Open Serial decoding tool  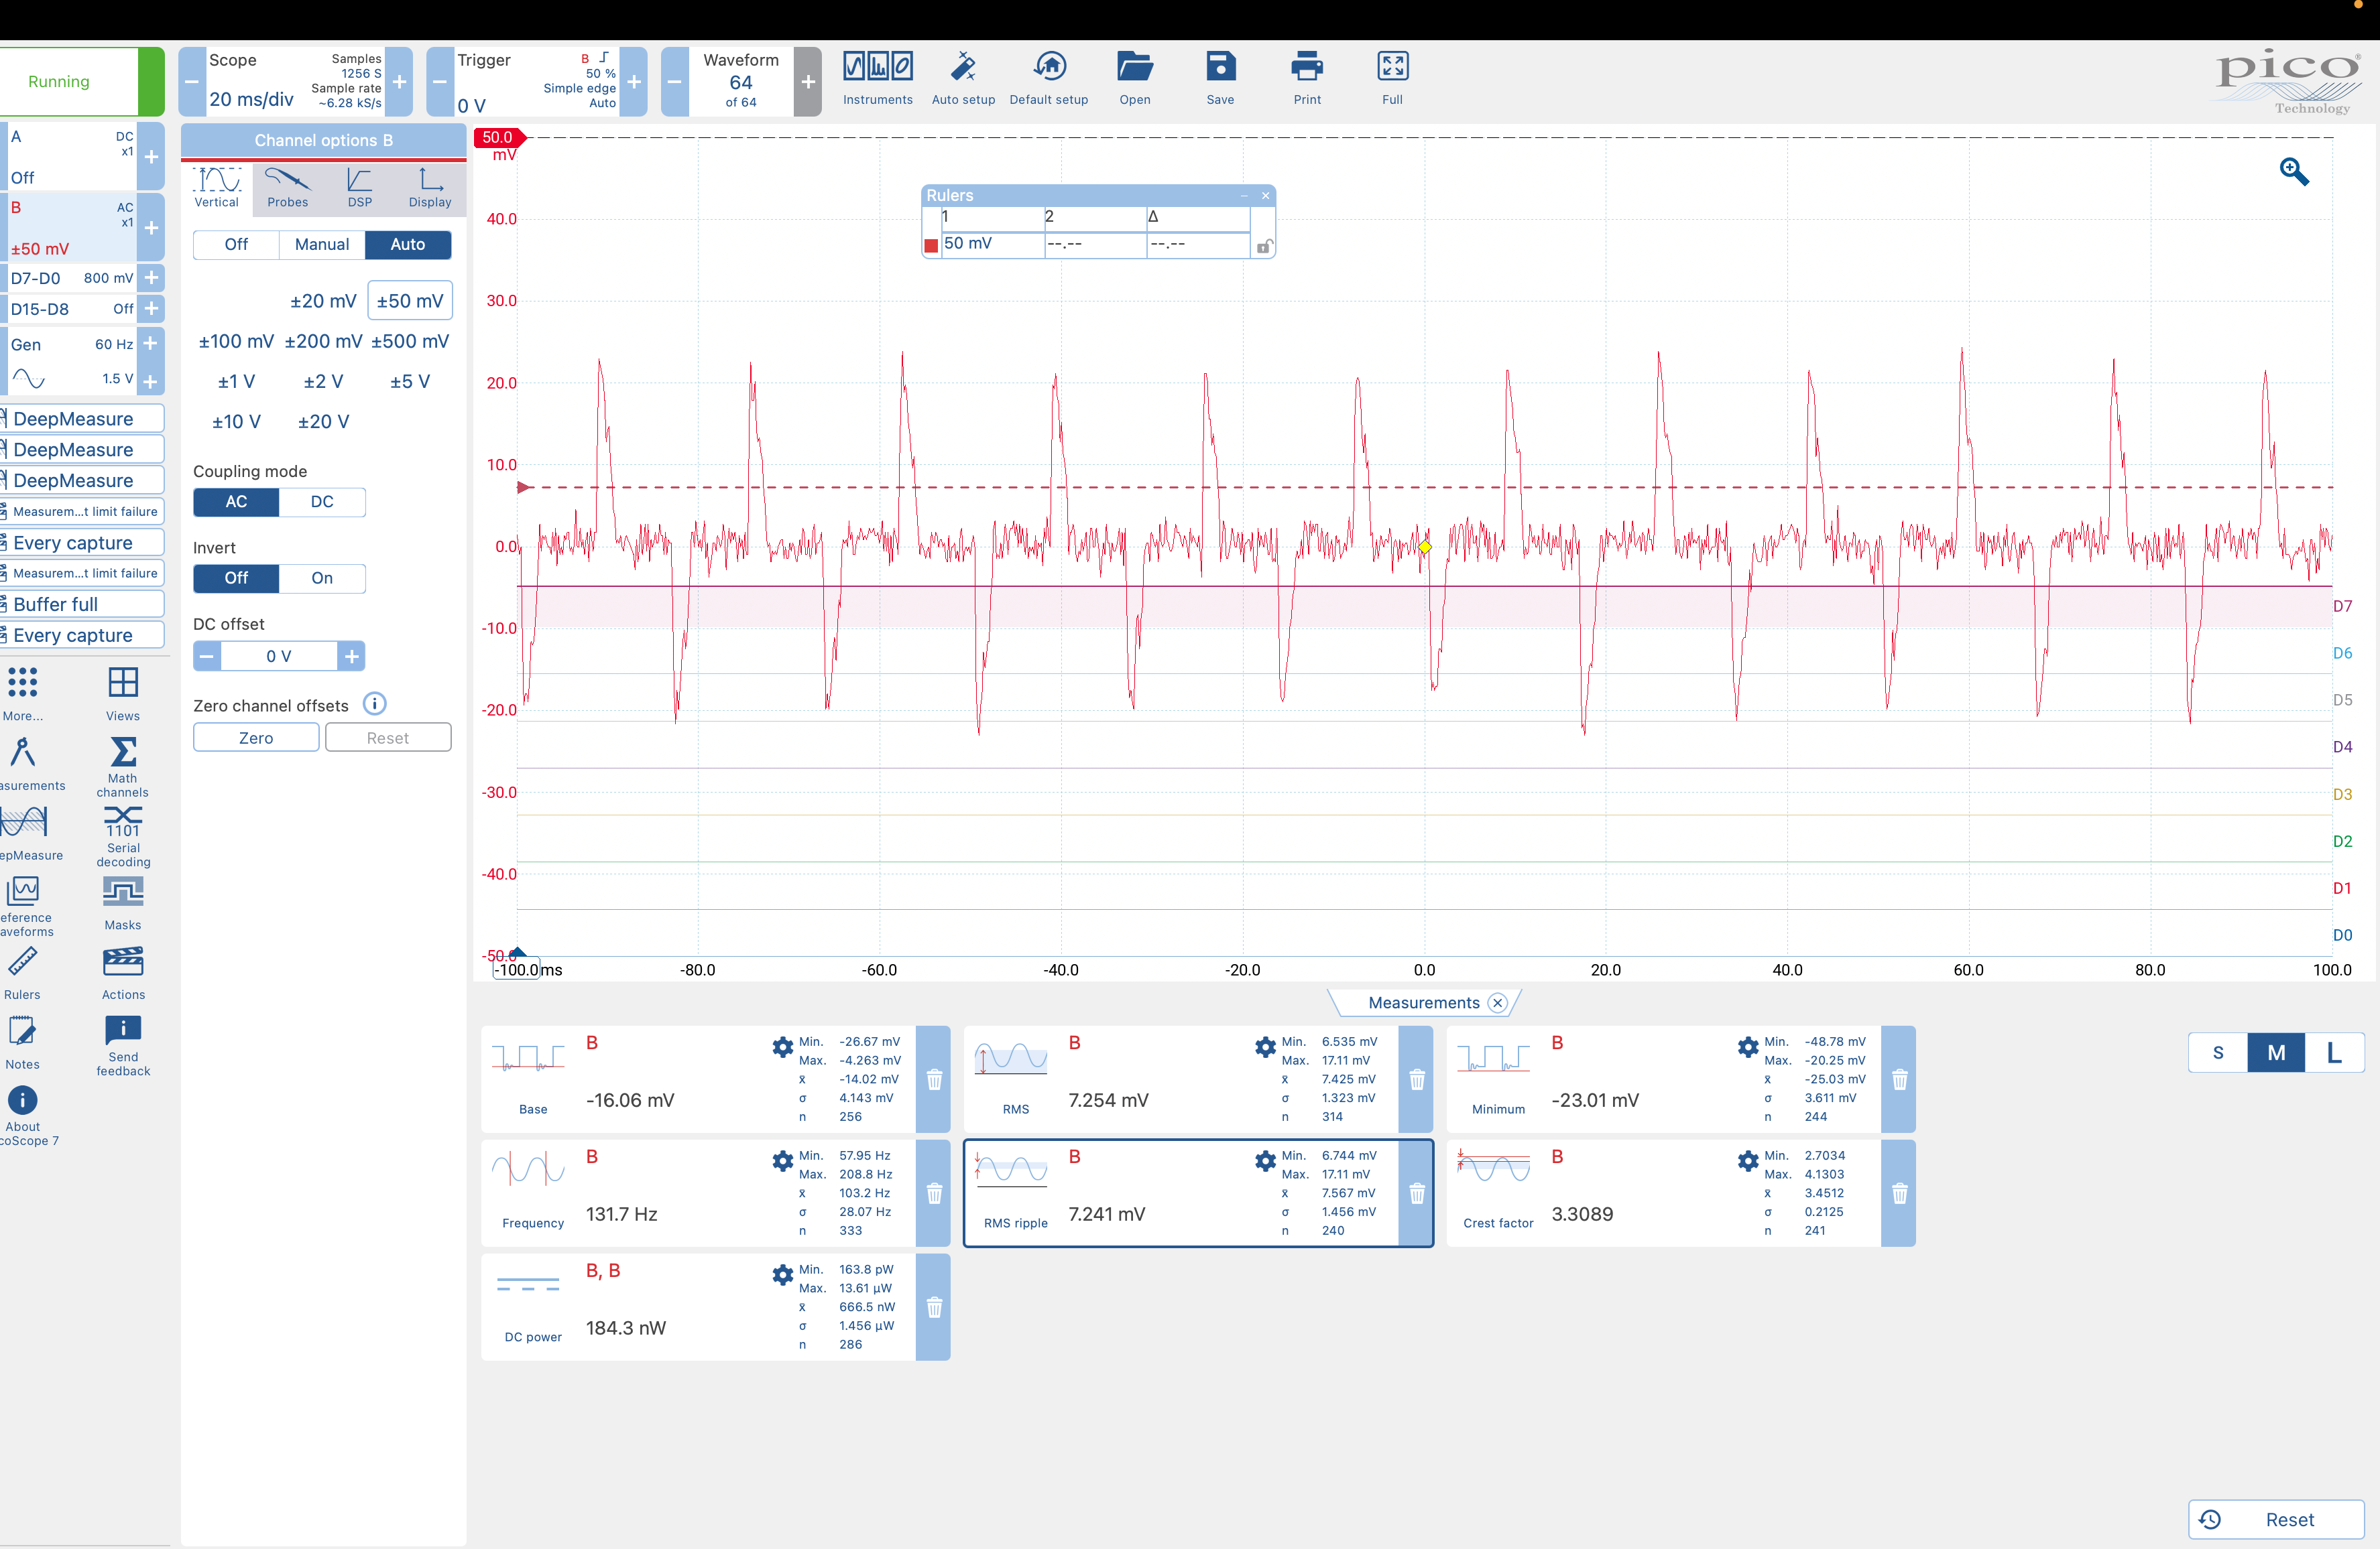[x=123, y=823]
